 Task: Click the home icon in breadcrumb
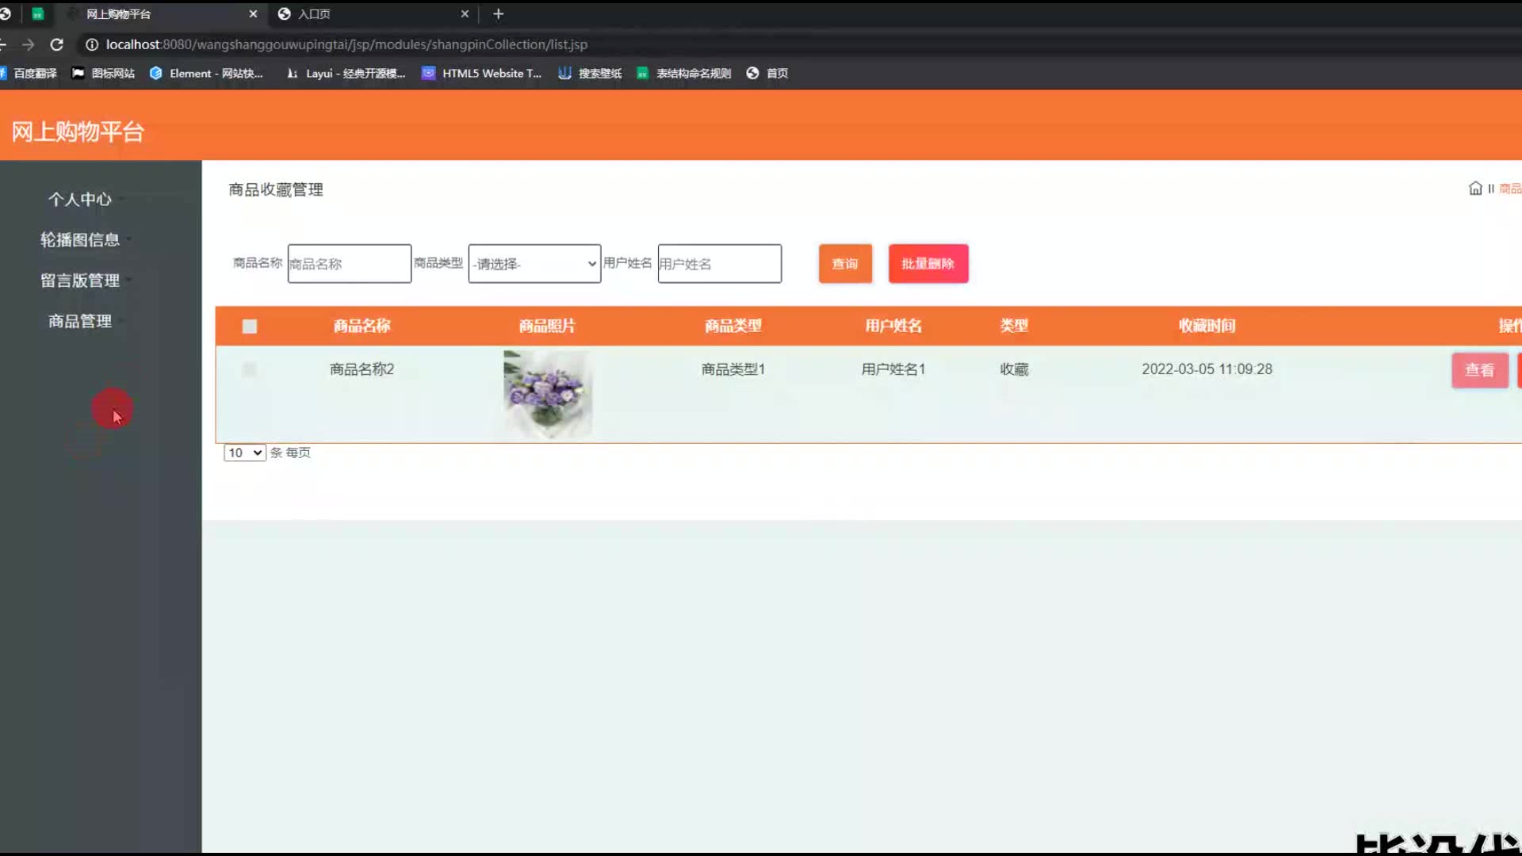[1475, 188]
